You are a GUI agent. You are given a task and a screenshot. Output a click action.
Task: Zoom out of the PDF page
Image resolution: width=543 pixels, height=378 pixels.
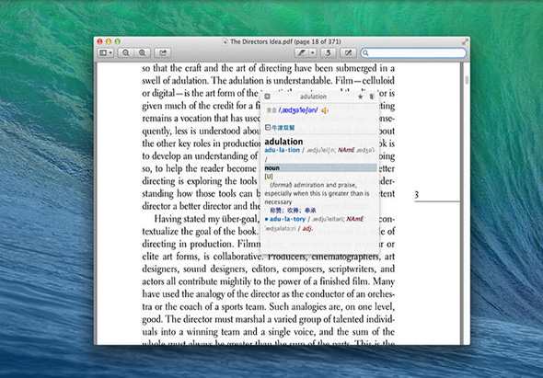(x=126, y=53)
